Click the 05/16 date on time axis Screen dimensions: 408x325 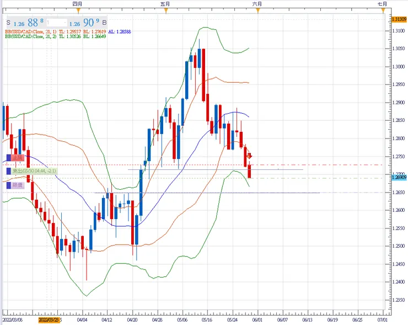(x=207, y=319)
